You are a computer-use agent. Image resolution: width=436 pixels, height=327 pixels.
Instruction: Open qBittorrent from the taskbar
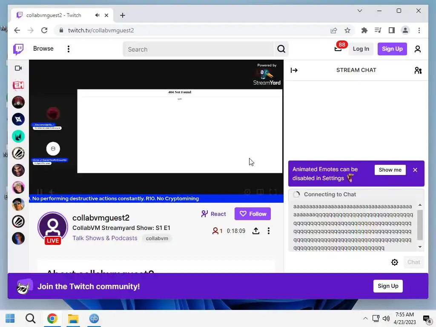(94, 318)
